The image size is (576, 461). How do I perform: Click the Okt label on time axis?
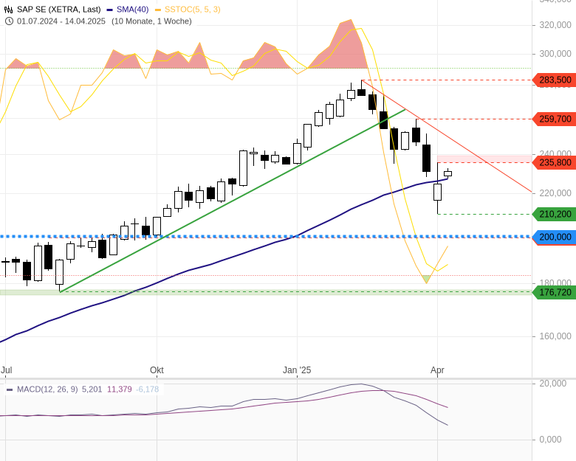(x=157, y=370)
